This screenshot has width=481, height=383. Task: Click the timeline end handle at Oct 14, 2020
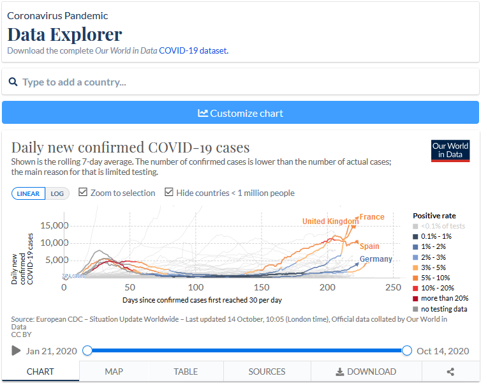[407, 350]
